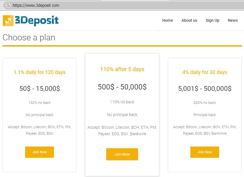Click the 3Deposit yellow logo icon
This screenshot has width=244, height=177.
pos(8,21)
